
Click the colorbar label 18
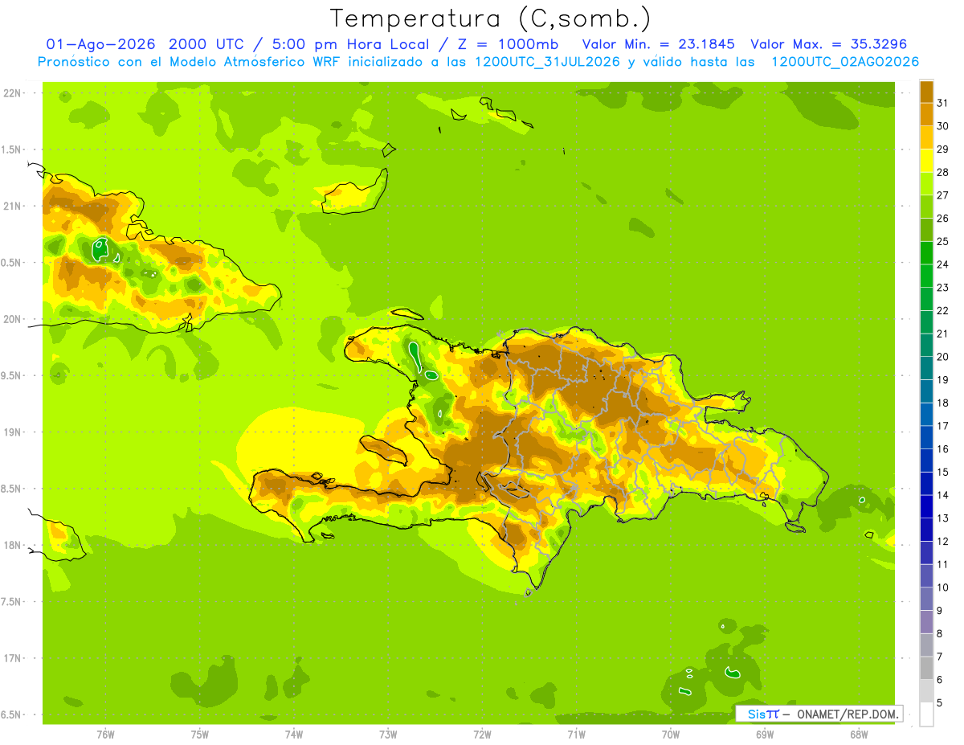click(x=942, y=403)
